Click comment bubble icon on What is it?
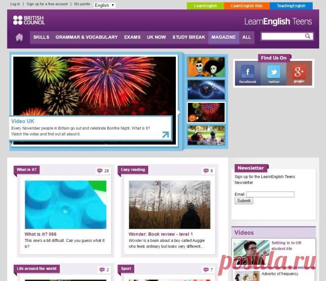Screen dimensions: 326x281 click(x=100, y=171)
